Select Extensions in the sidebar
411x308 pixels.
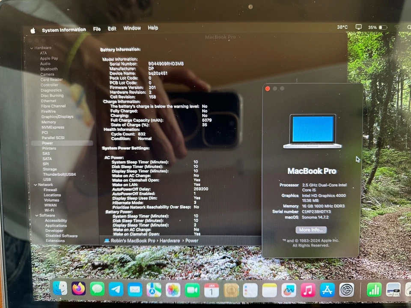click(x=55, y=241)
